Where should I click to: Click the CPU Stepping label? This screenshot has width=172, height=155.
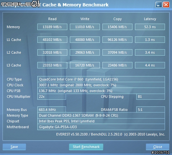112,97
